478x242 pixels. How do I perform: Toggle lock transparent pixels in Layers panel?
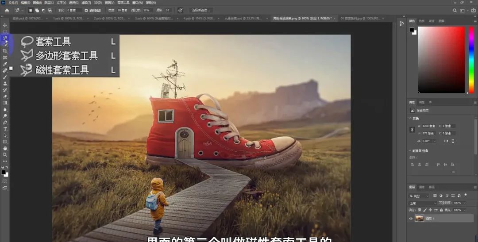coord(419,210)
